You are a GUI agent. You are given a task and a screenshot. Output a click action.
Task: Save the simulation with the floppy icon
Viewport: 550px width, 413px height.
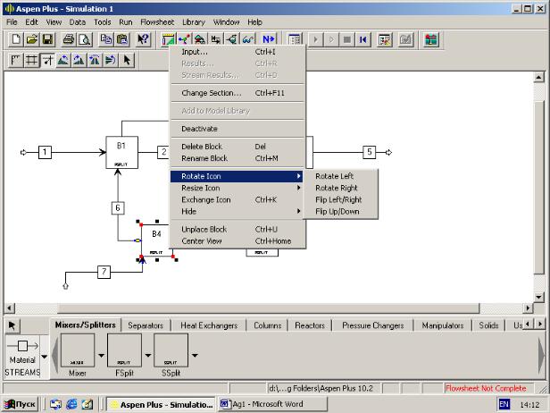(x=47, y=39)
